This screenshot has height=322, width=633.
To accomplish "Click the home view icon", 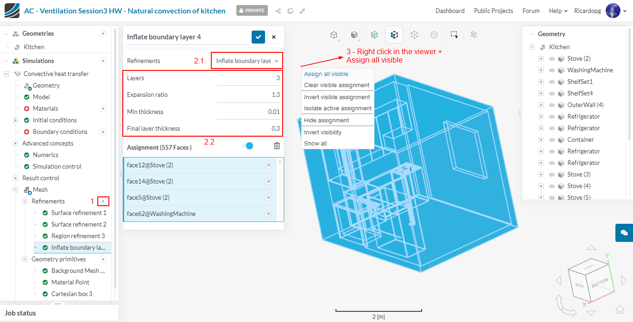I will (620, 310).
